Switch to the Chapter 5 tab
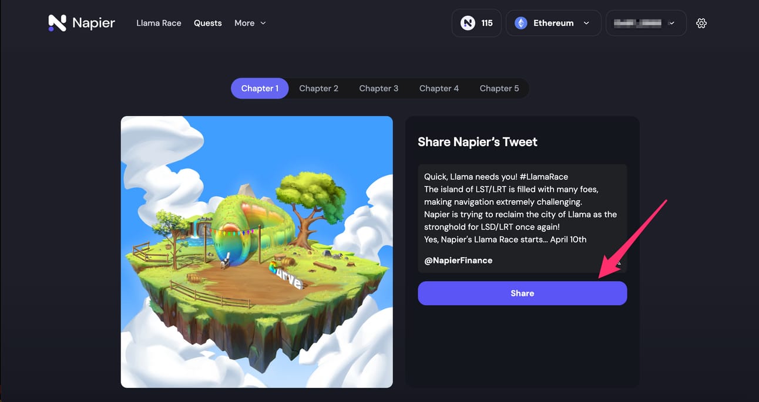Viewport: 759px width, 402px height. tap(499, 88)
